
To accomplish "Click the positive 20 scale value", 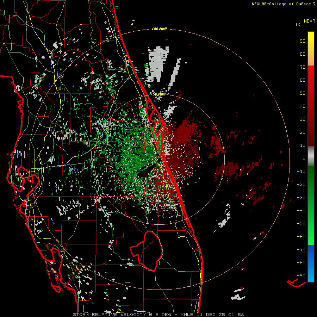I will [303, 132].
